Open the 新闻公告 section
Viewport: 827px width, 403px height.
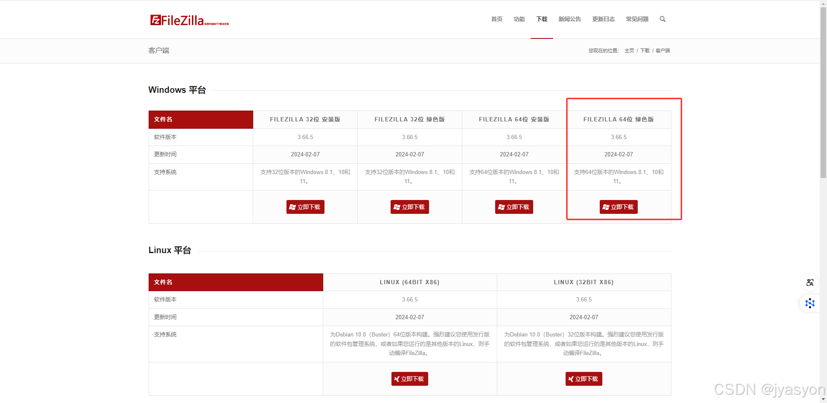pyautogui.click(x=569, y=19)
